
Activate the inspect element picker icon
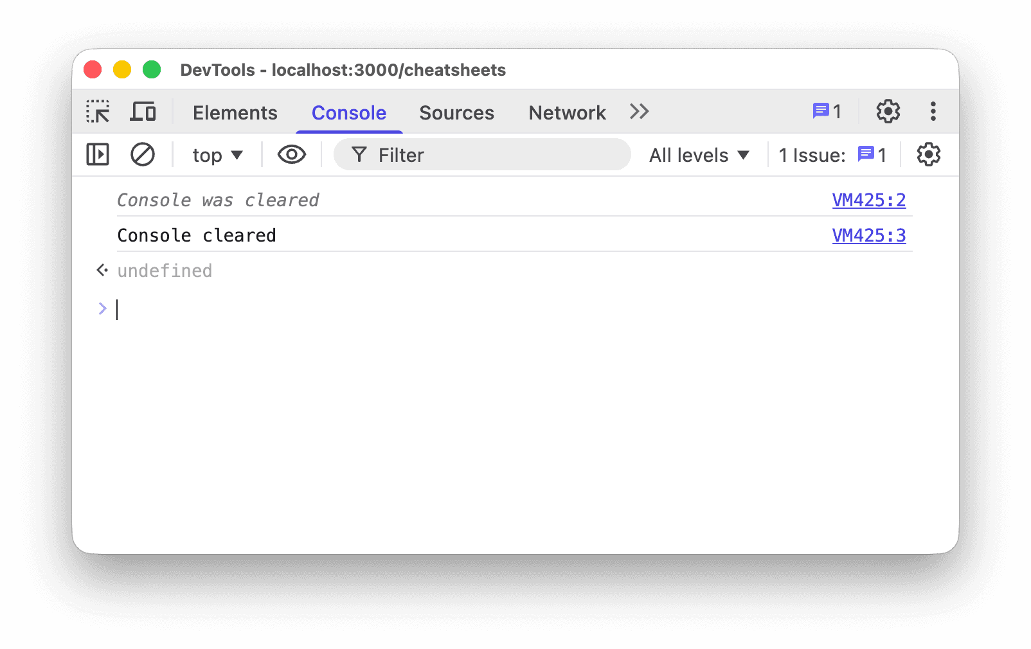click(x=98, y=112)
